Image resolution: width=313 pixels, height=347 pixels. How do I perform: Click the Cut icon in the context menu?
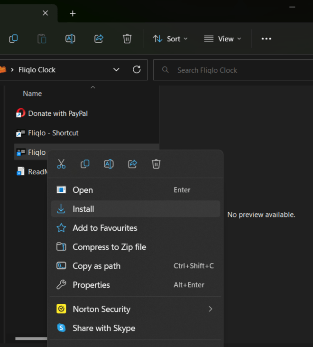coord(61,164)
